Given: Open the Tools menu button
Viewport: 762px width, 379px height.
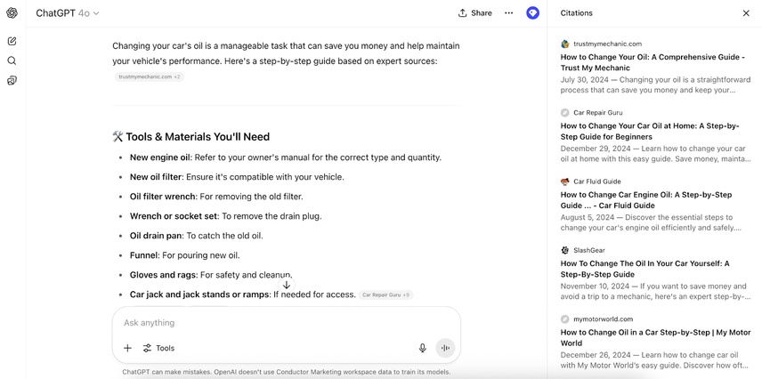Looking at the screenshot, I should [x=159, y=348].
